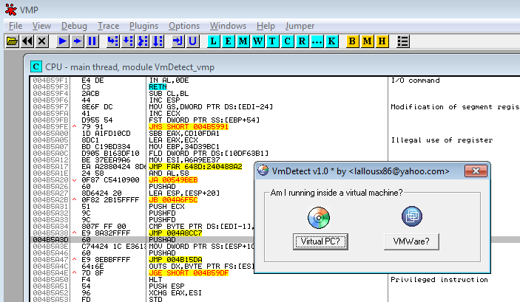Image resolution: width=520 pixels, height=302 pixels.
Task: Click the VMware logo icon in dialog
Action: coord(411,216)
